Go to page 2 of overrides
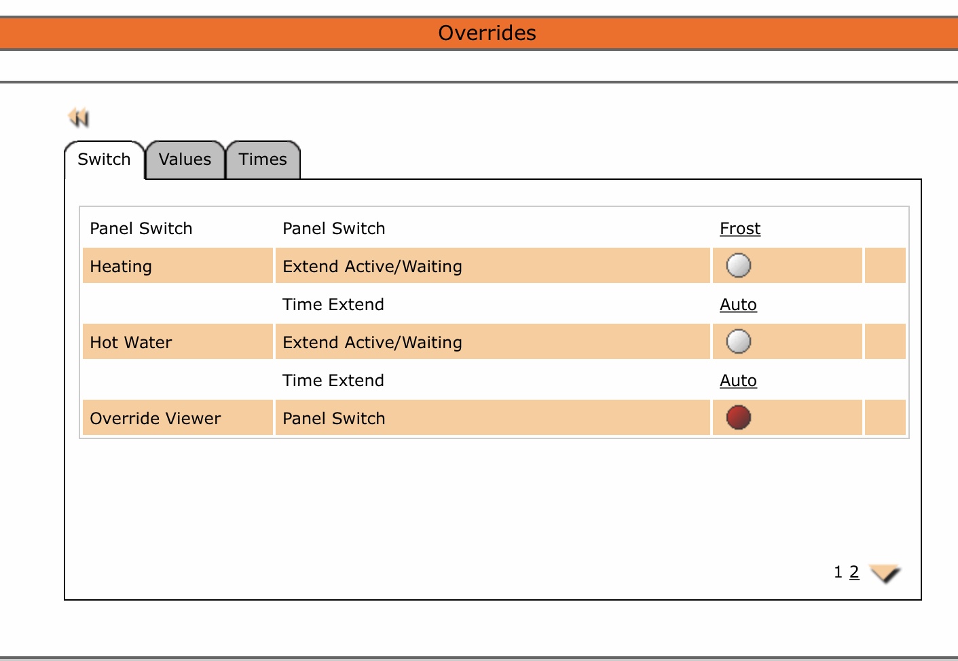958x661 pixels. pyautogui.click(x=854, y=572)
